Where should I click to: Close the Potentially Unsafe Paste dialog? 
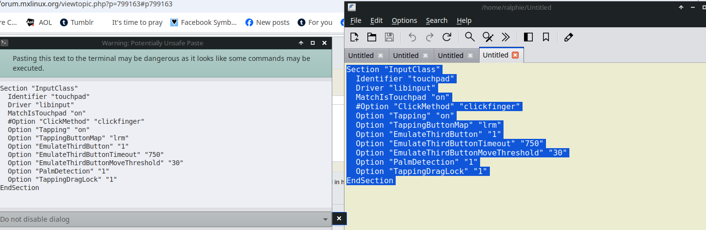(x=325, y=43)
